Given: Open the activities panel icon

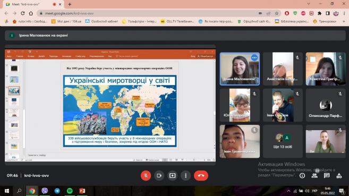Looking at the screenshot, I should (339, 175).
